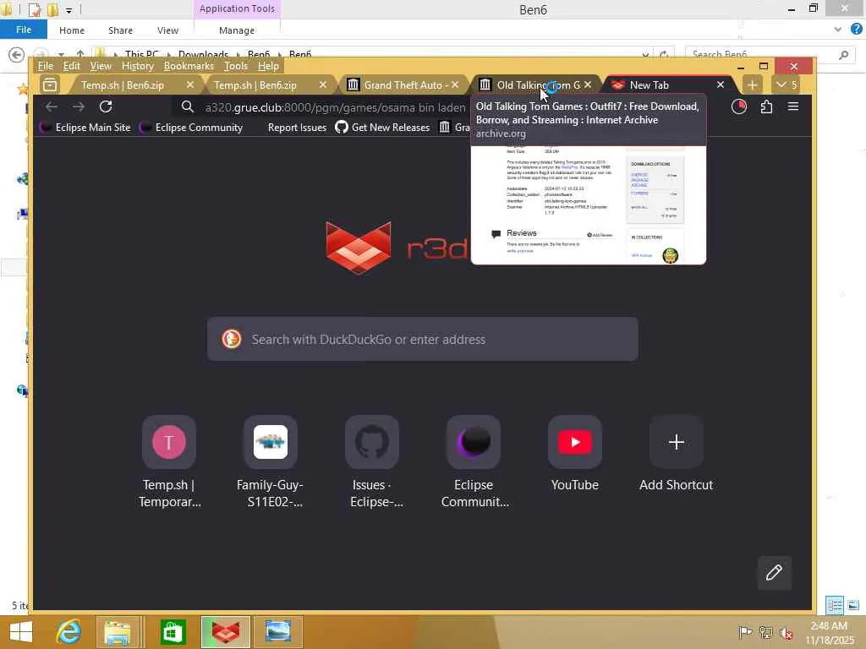The image size is (866, 649).
Task: Expand the list all tabs dropdown
Action: coord(786,85)
